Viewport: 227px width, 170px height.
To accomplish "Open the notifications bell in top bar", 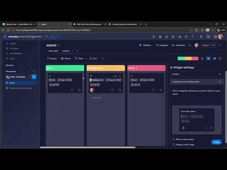I will (x=154, y=37).
